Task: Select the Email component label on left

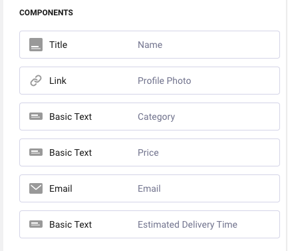Action: coord(61,188)
